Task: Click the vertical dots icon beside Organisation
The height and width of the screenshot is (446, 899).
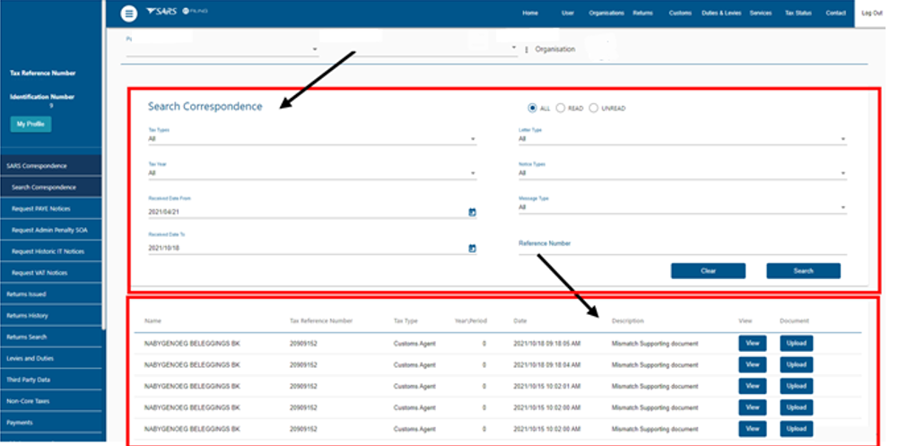Action: click(x=526, y=49)
